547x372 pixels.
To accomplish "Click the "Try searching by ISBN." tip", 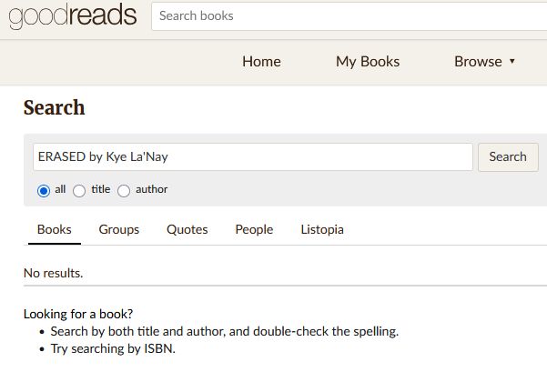I will pyautogui.click(x=113, y=348).
